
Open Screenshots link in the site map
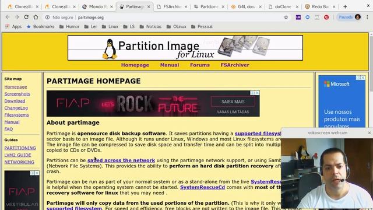[17, 94]
